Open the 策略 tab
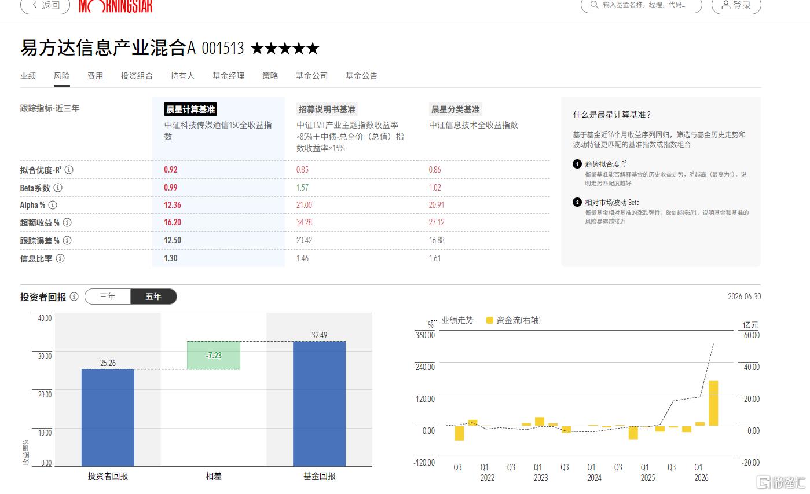The height and width of the screenshot is (494, 810). click(x=270, y=76)
